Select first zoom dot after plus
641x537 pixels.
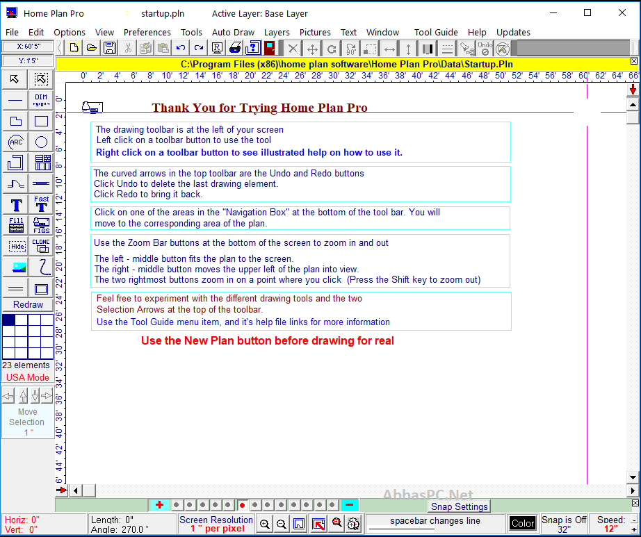[176, 505]
